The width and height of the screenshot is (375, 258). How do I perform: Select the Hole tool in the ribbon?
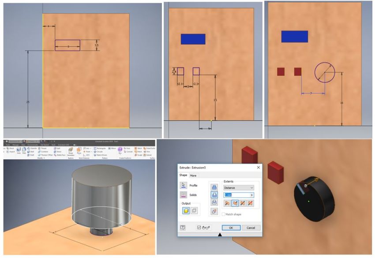(x=19, y=151)
